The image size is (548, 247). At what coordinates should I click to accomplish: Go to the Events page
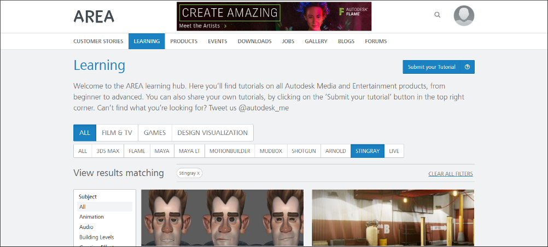tap(217, 41)
